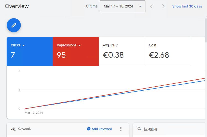
Task: Open the Searches card heading
Action: pyautogui.click(x=150, y=129)
